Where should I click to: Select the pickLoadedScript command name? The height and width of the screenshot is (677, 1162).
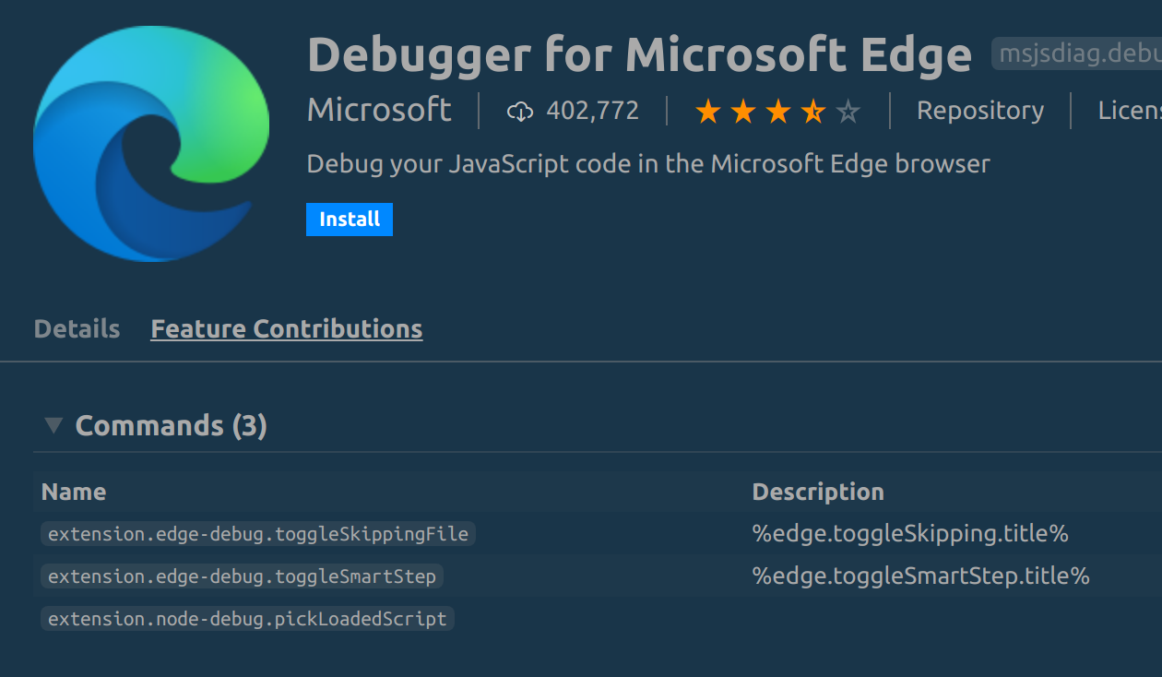click(x=247, y=618)
